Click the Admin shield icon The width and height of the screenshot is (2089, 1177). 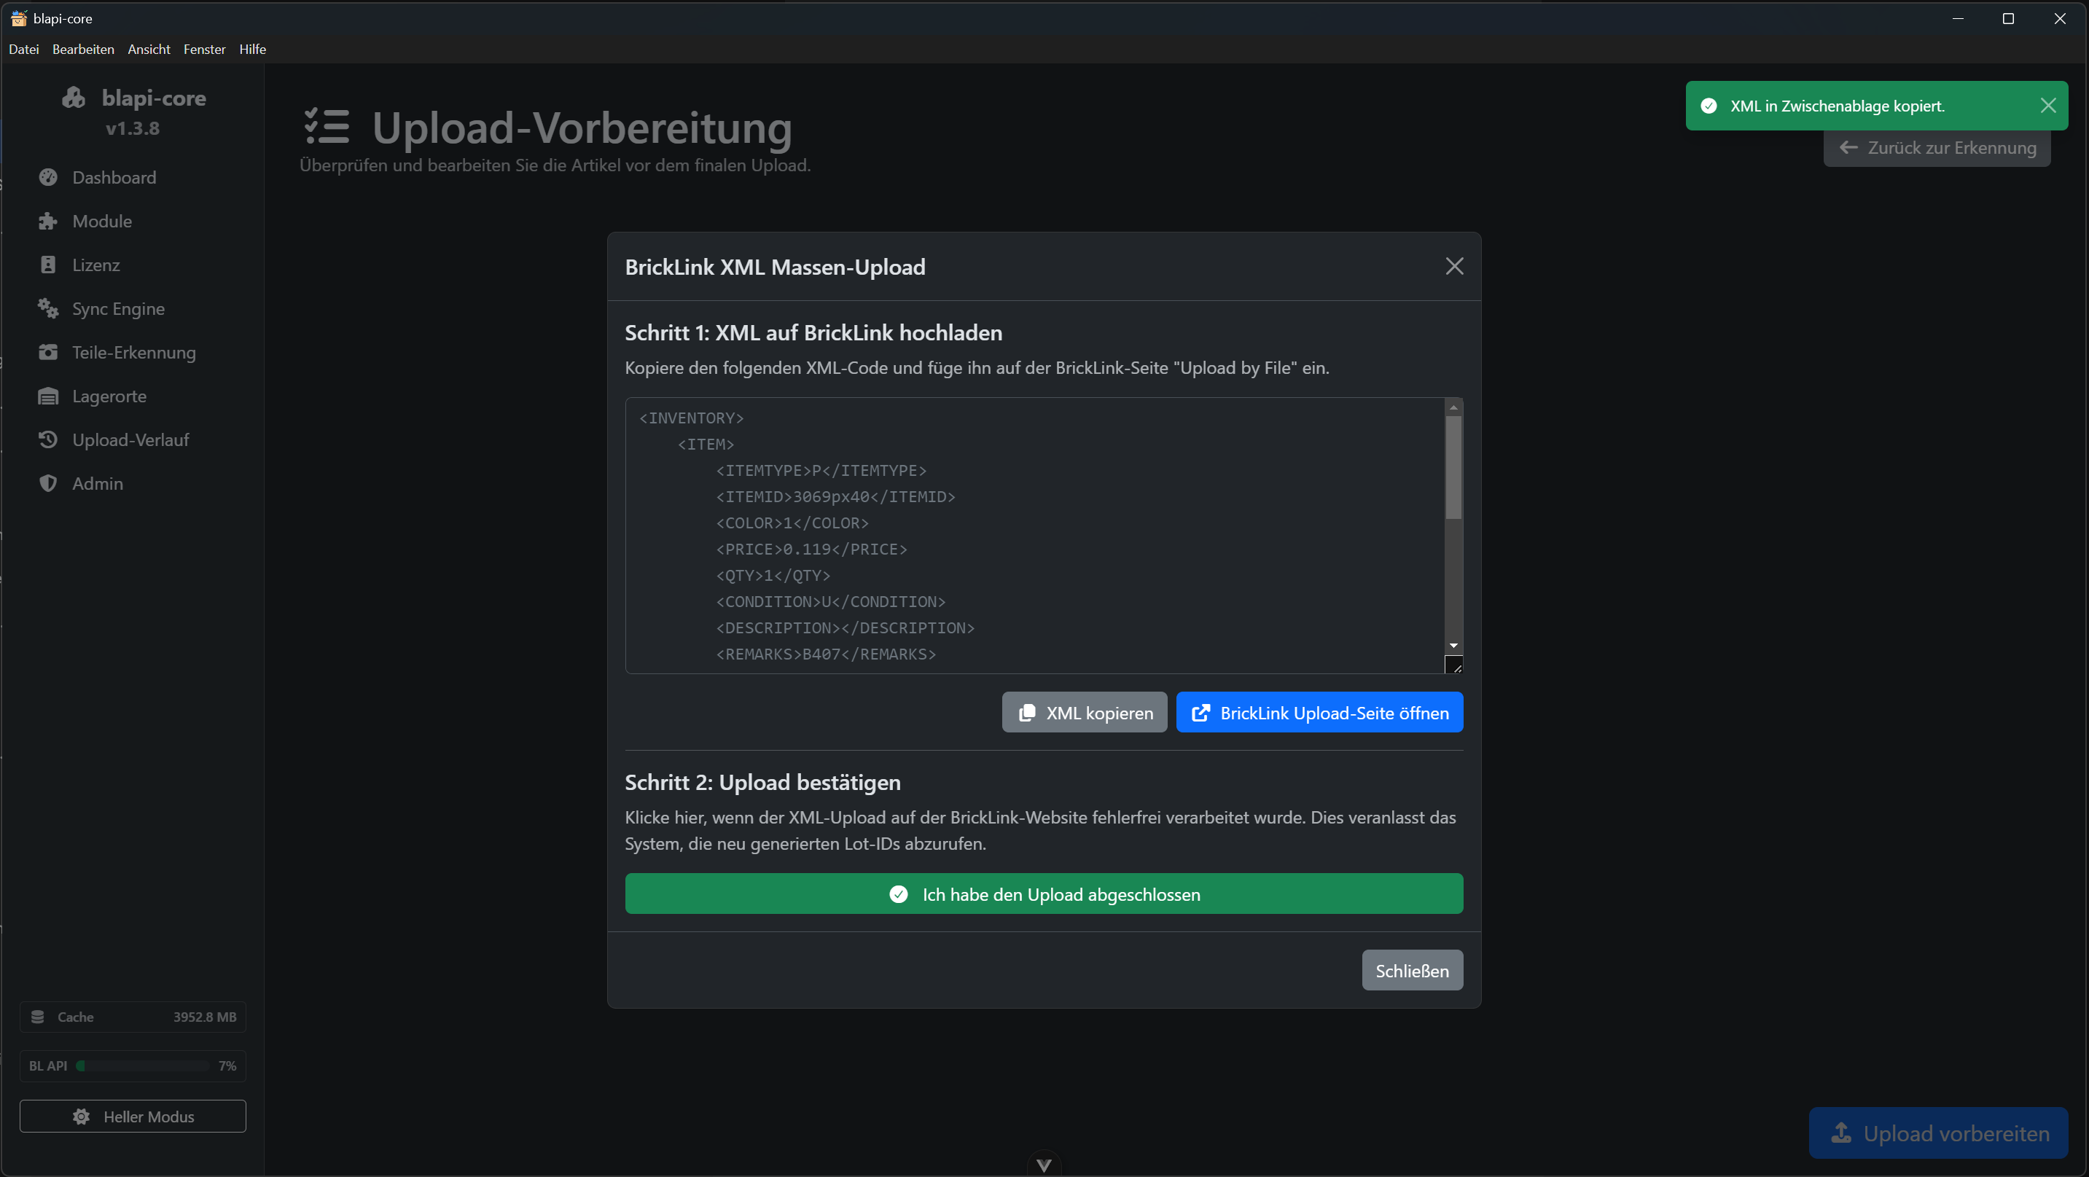pos(48,484)
